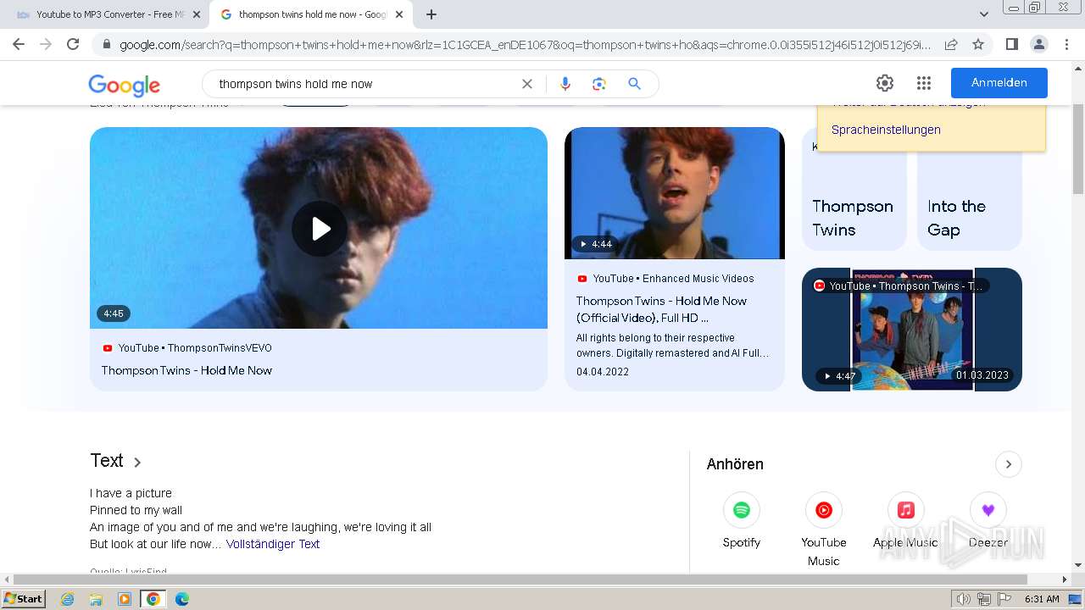Open album cover video dated 01.03.2023
Viewport: 1085px width, 610px height.
tap(912, 330)
